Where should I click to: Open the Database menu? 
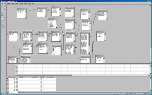(9, 4)
